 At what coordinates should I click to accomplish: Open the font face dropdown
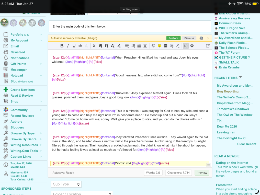click(x=107, y=46)
